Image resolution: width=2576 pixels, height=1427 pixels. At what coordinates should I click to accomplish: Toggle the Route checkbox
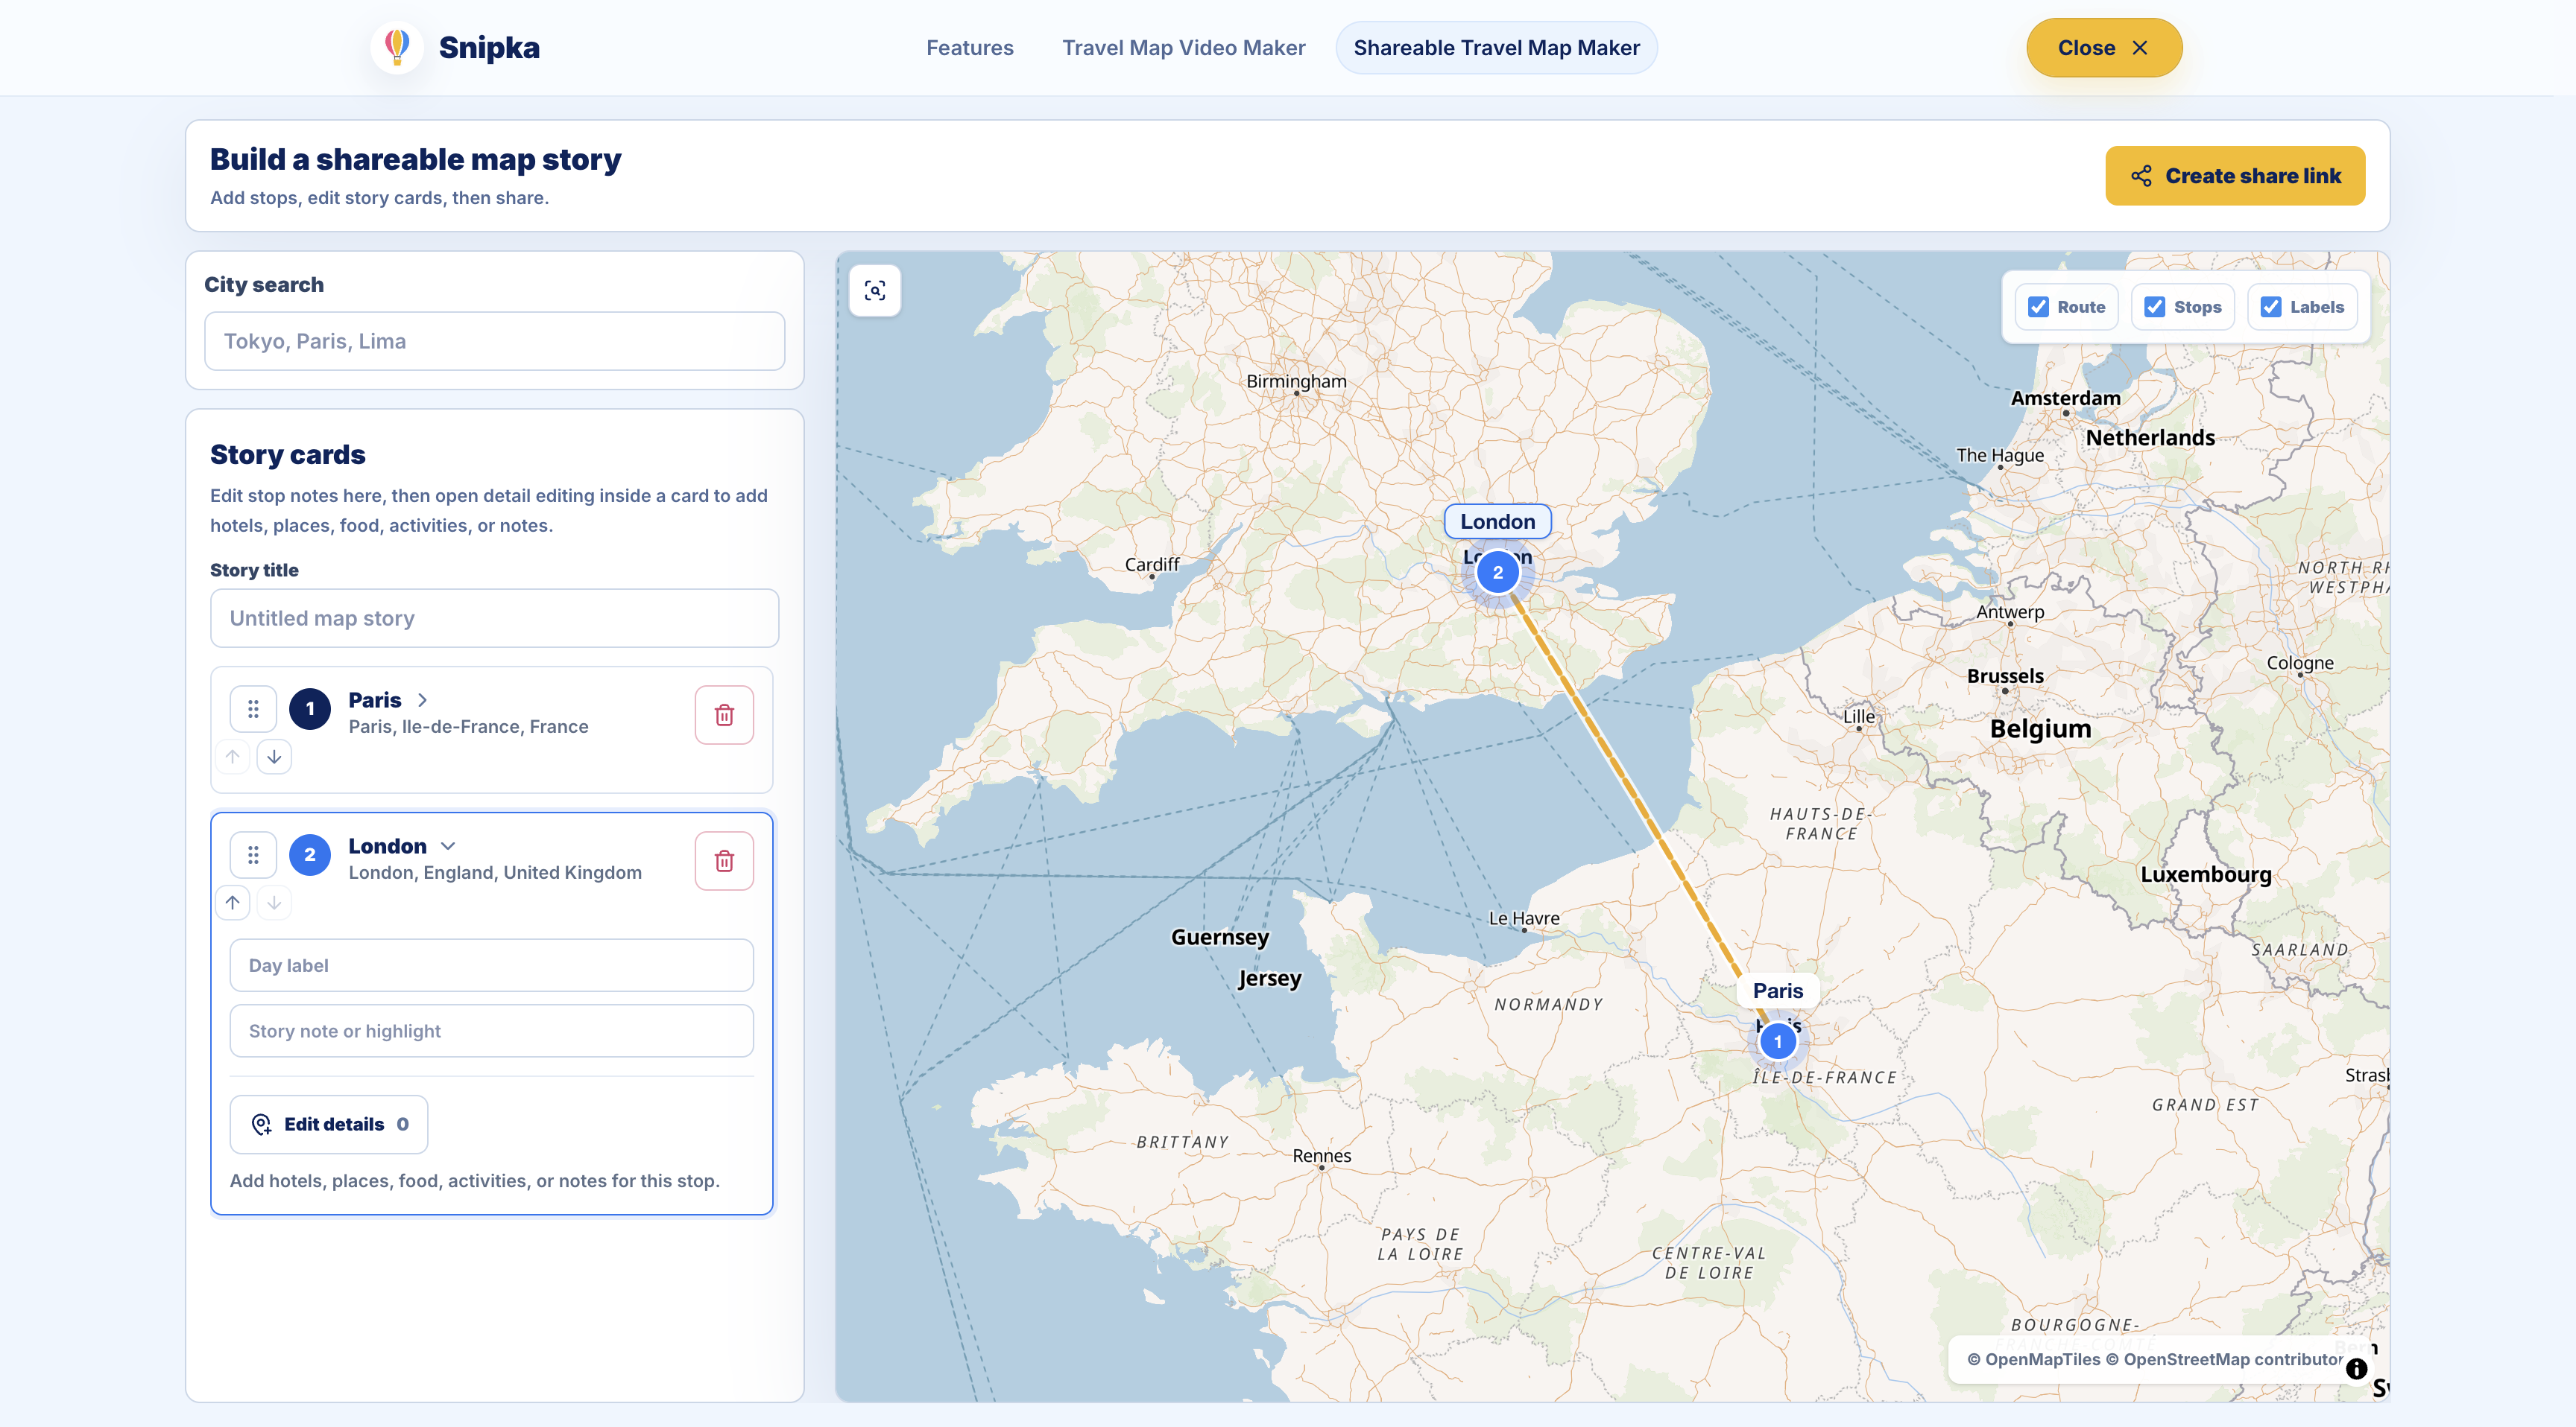pos(2038,307)
